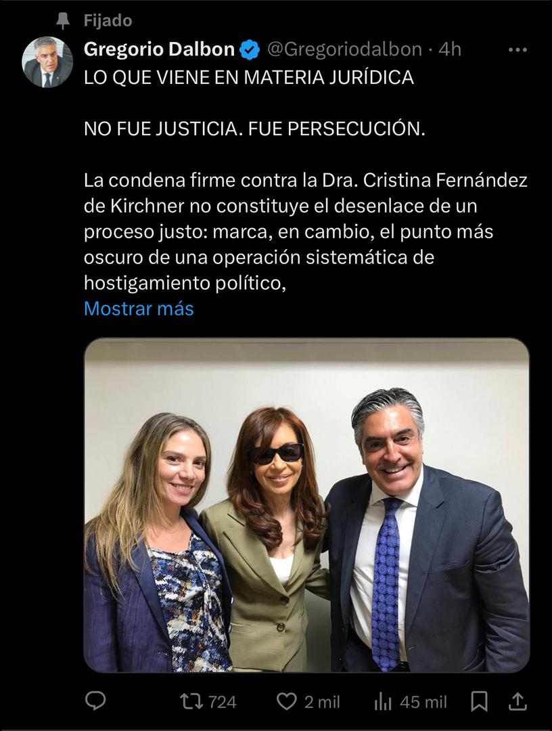This screenshot has height=731, width=552.
Task: Click the pinned pushpin icon
Action: pyautogui.click(x=62, y=21)
